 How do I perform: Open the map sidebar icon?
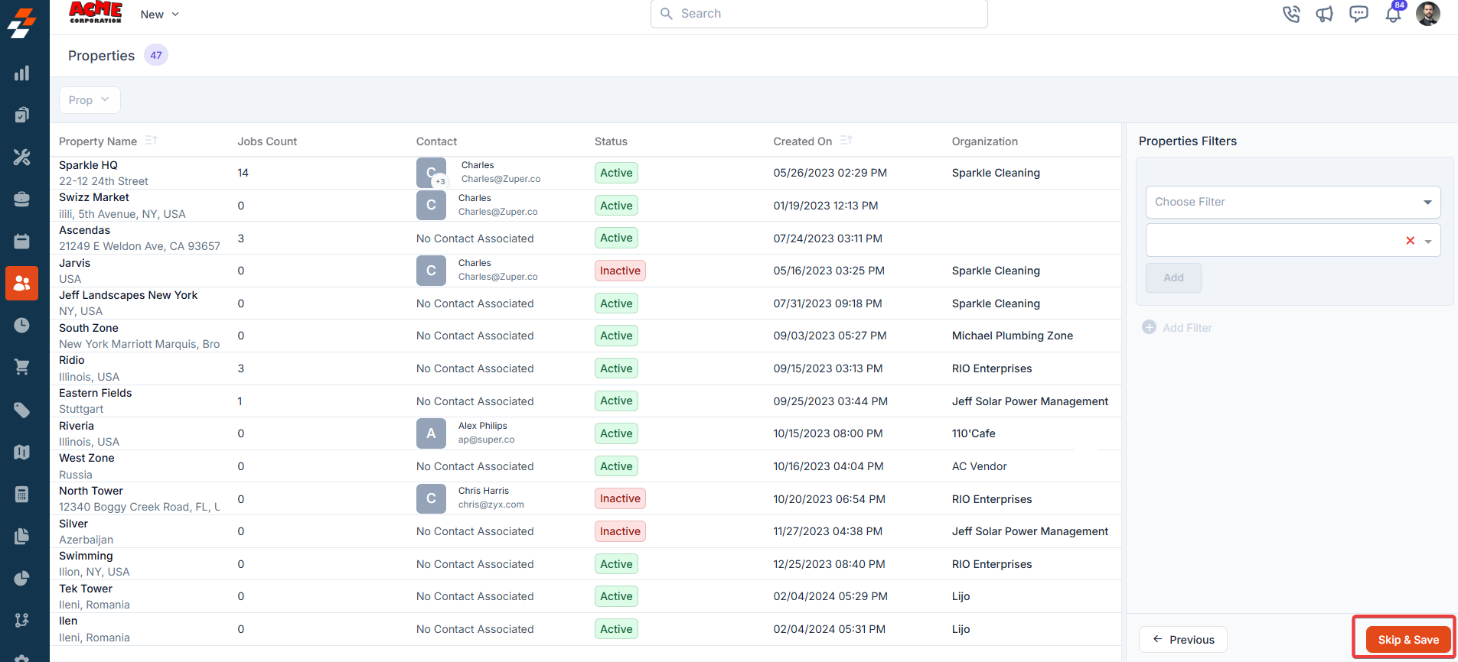(21, 452)
